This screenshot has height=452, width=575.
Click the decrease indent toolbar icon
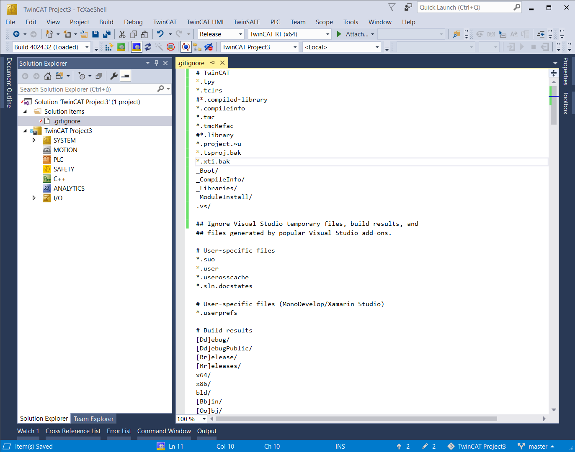click(x=541, y=34)
